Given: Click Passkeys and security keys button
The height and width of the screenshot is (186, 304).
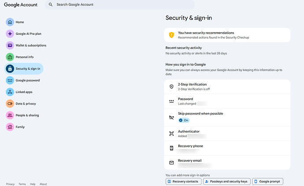Looking at the screenshot, I should (226, 182).
